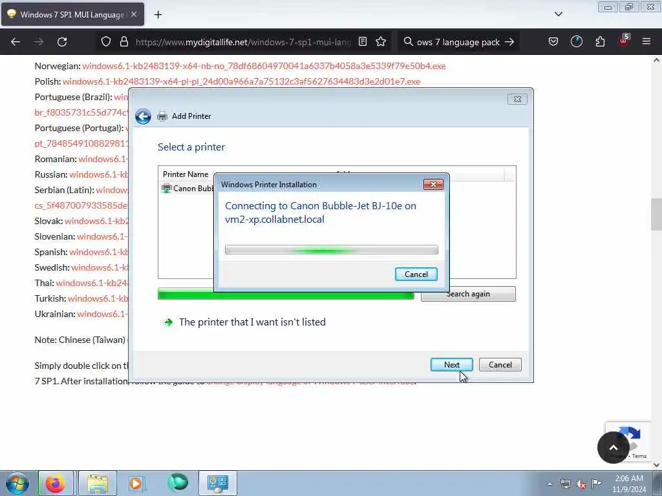Click Cancel in Add Printer wizard

(500, 365)
